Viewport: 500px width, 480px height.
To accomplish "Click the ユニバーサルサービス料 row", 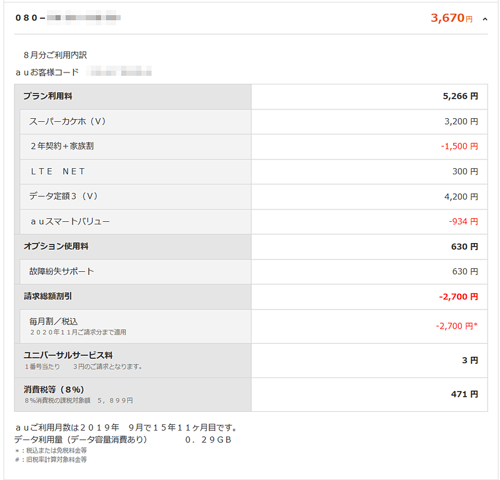I will coord(68,355).
